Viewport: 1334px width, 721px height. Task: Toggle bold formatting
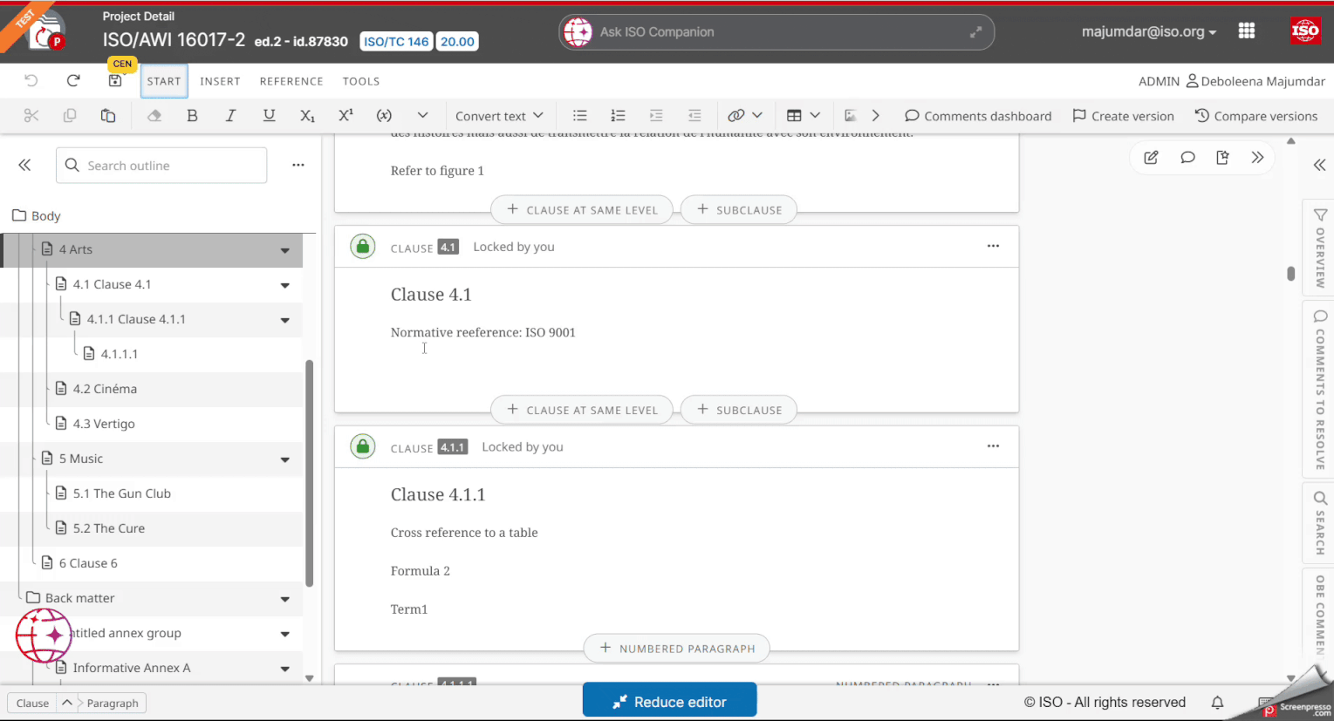192,116
